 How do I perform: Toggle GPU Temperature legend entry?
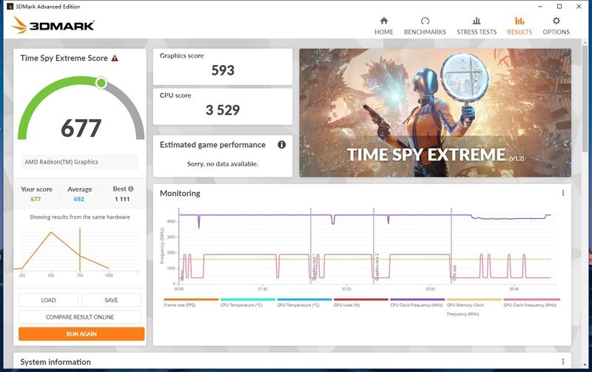point(304,302)
